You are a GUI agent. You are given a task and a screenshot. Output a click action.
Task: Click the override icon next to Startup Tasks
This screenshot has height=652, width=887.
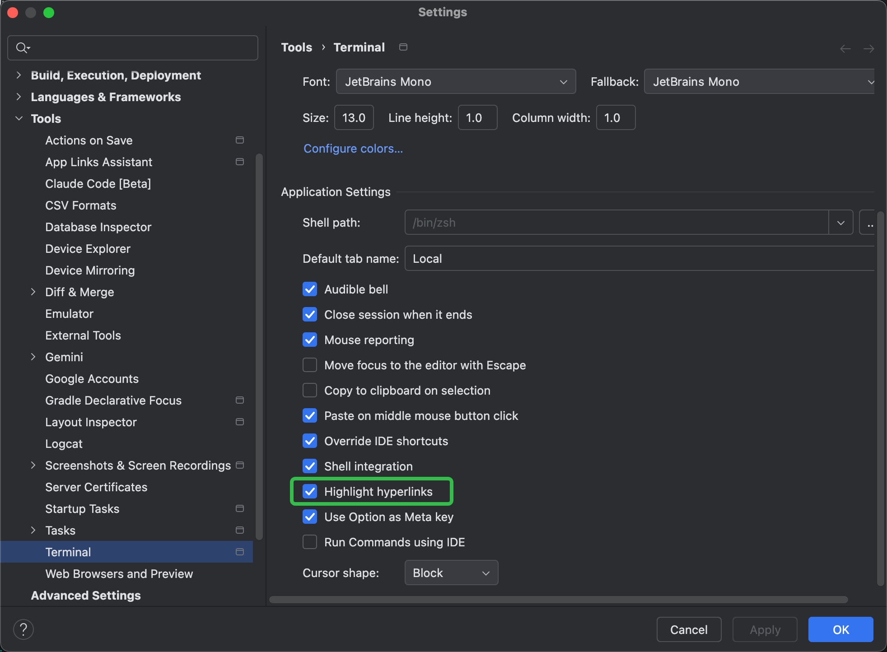coord(240,508)
